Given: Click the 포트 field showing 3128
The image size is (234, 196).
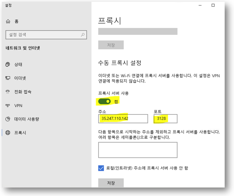Looking at the screenshot, I should (x=165, y=118).
